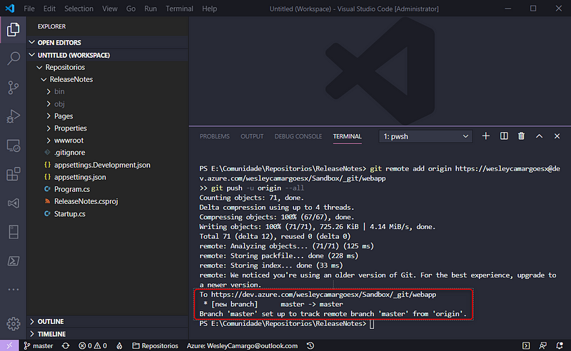Viewport: 571px width, 351px height.
Task: Click the Synchronize Changes status bar icon
Action: [x=66, y=345]
